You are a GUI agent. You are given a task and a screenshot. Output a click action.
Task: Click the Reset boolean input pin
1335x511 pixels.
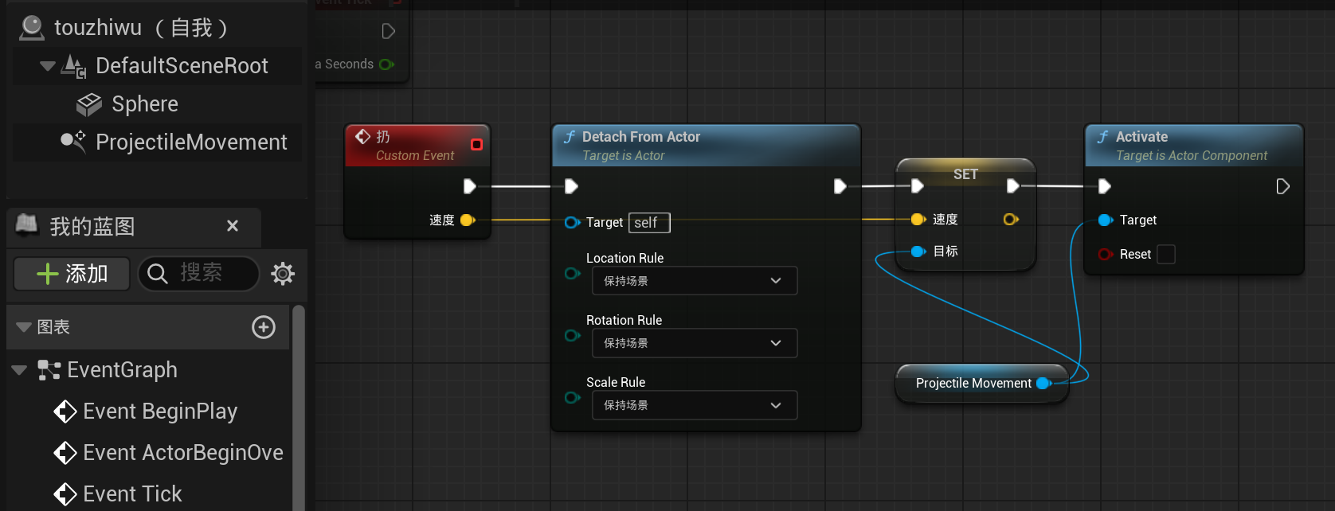point(1105,254)
